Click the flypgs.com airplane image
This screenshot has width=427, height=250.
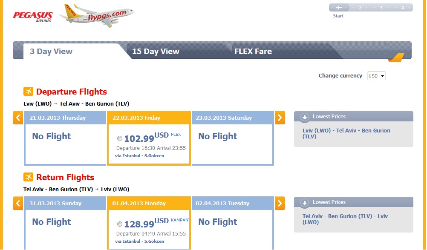(x=96, y=15)
